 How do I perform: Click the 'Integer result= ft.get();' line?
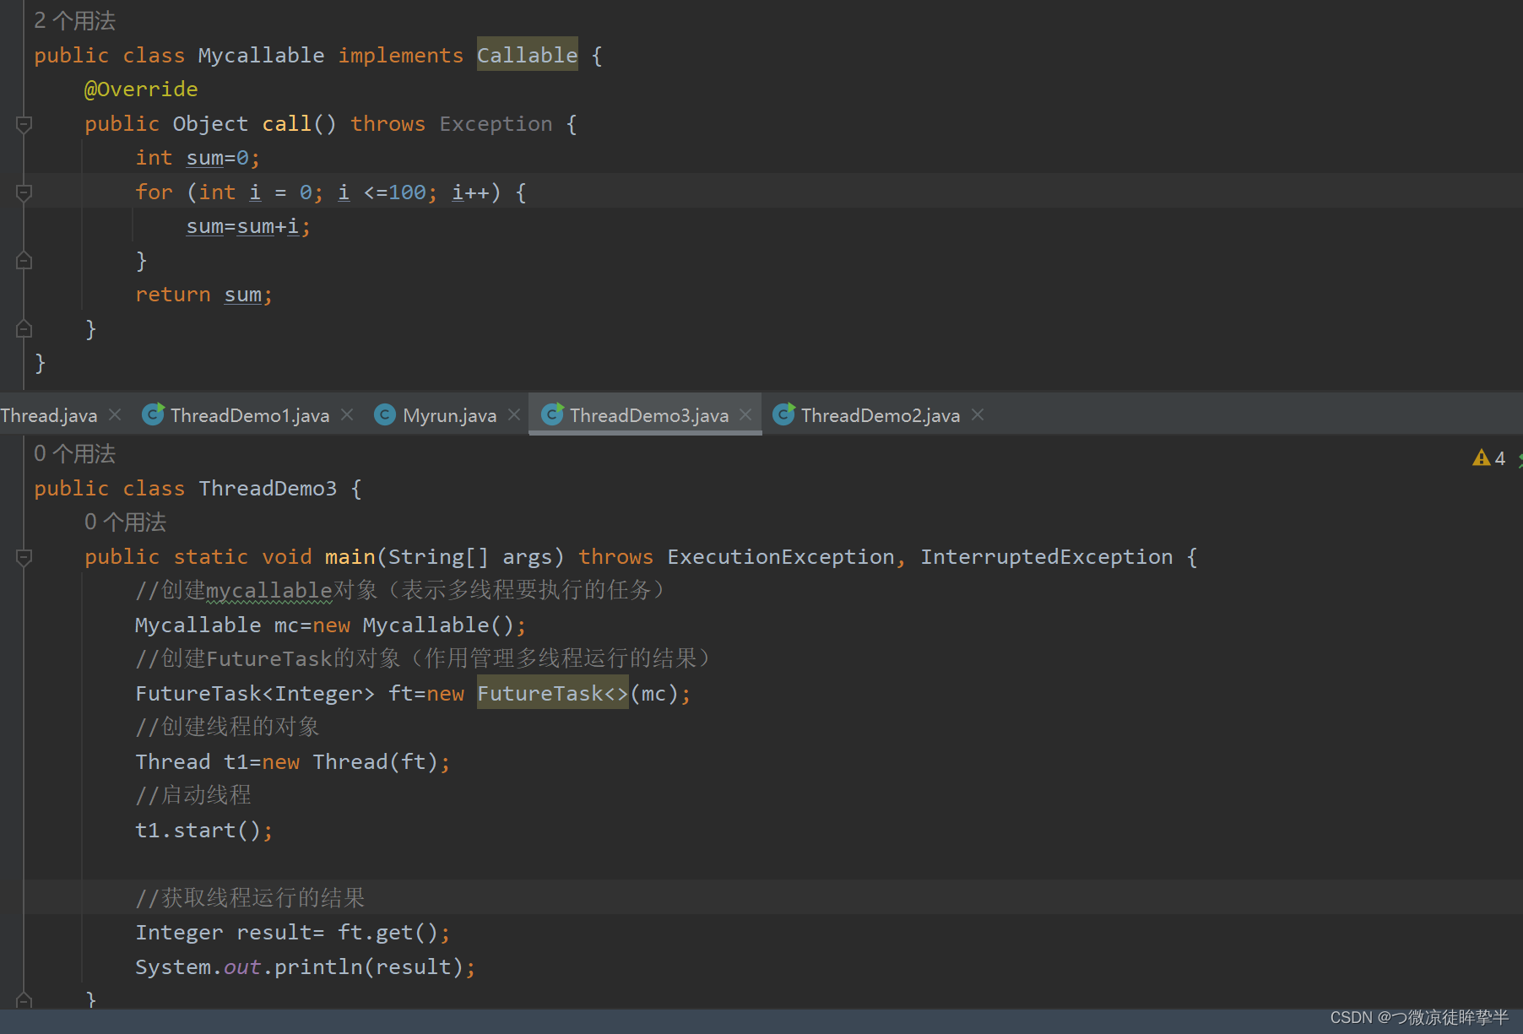click(293, 933)
